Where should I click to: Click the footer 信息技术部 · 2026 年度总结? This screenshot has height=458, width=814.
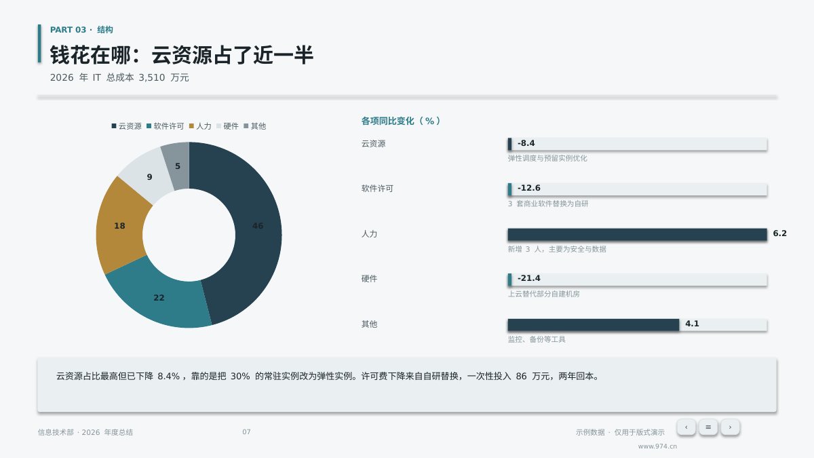85,432
